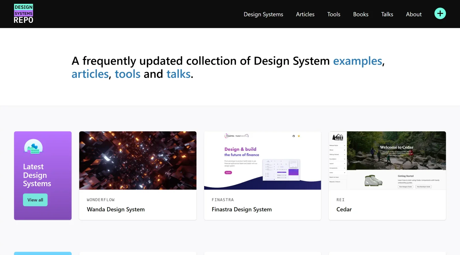Open Design Systems in the navigation menu
Image resolution: width=460 pixels, height=255 pixels.
coord(263,14)
